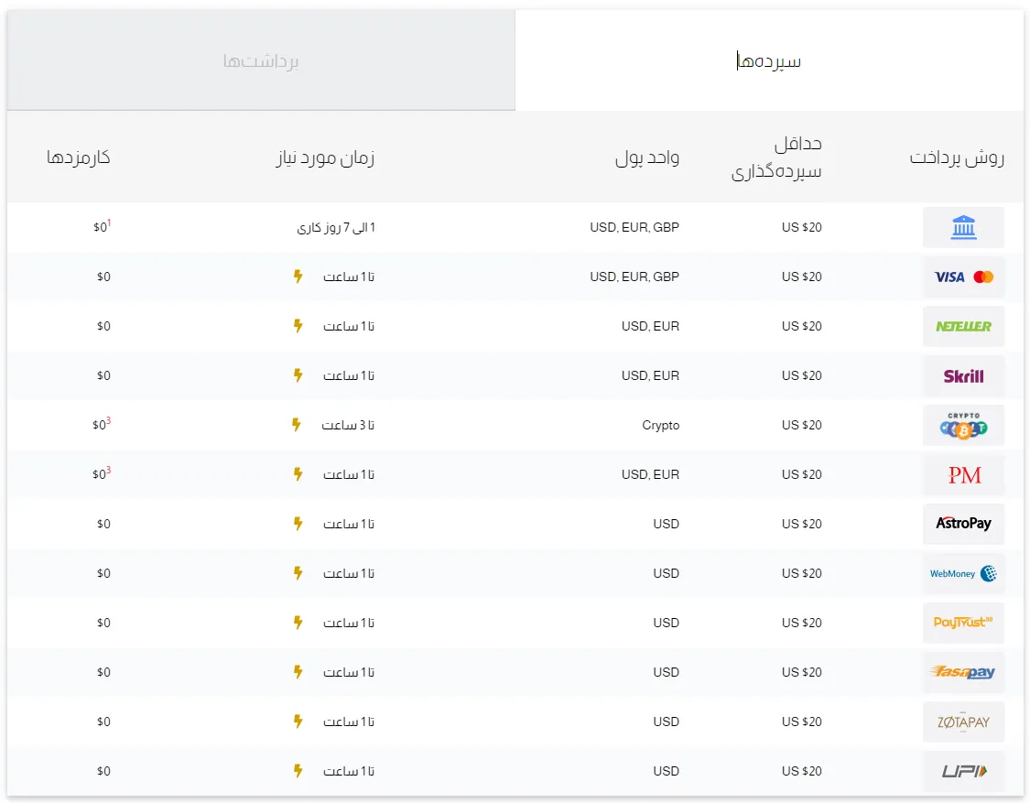Choose the AstroPay logo
This screenshot has width=1030, height=803.
tap(963, 524)
